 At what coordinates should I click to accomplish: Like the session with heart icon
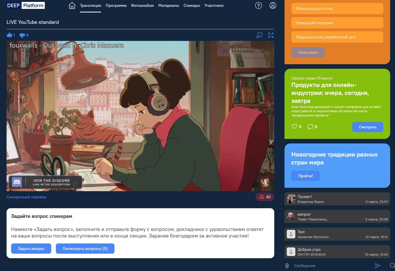(294, 126)
